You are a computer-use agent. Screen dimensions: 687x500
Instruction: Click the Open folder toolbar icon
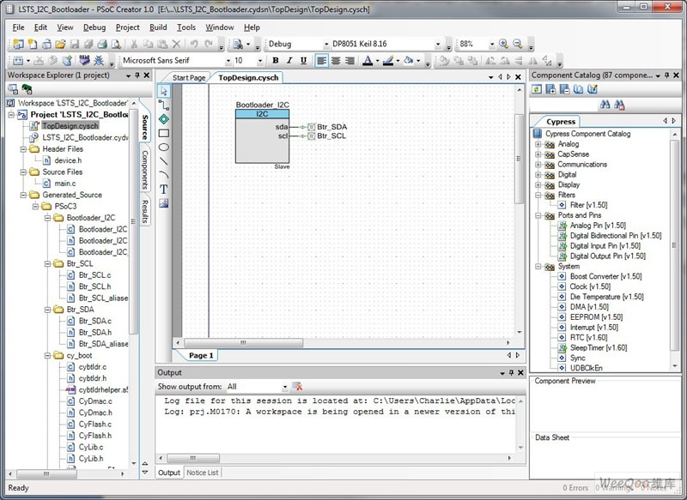60,44
